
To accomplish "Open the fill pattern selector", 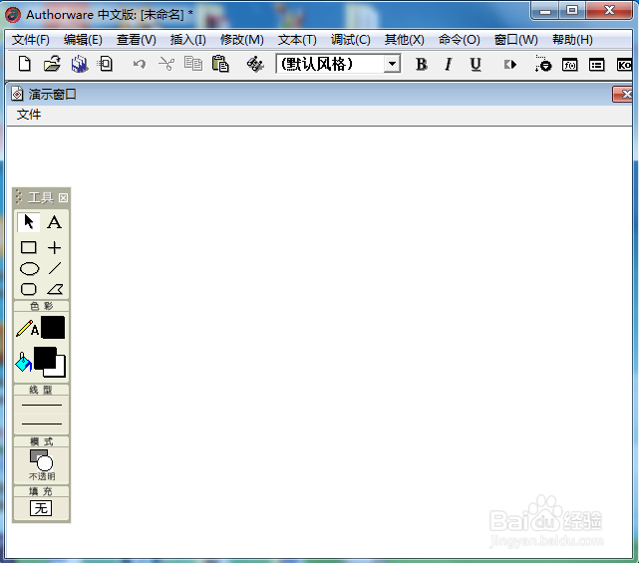I will (41, 508).
